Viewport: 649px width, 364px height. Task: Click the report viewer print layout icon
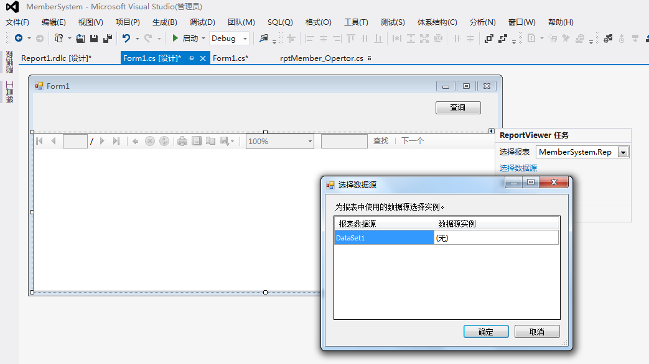pos(197,141)
